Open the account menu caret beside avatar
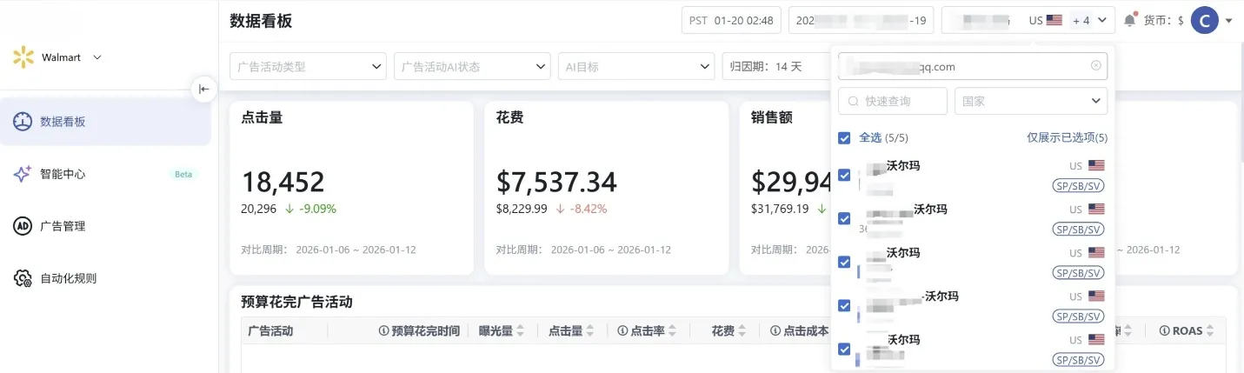 click(1229, 21)
